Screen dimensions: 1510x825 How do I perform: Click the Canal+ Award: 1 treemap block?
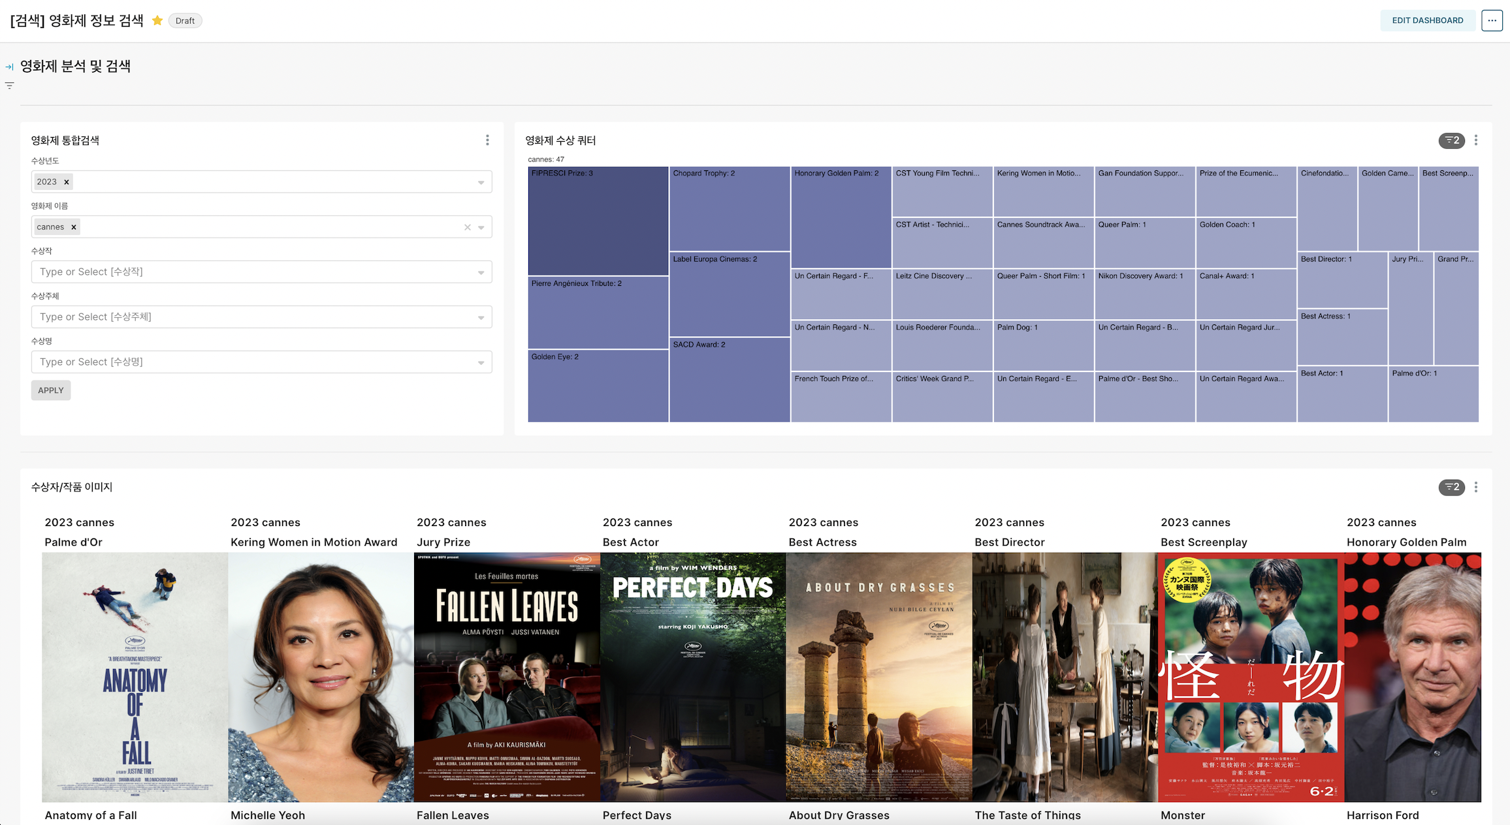pyautogui.click(x=1246, y=294)
